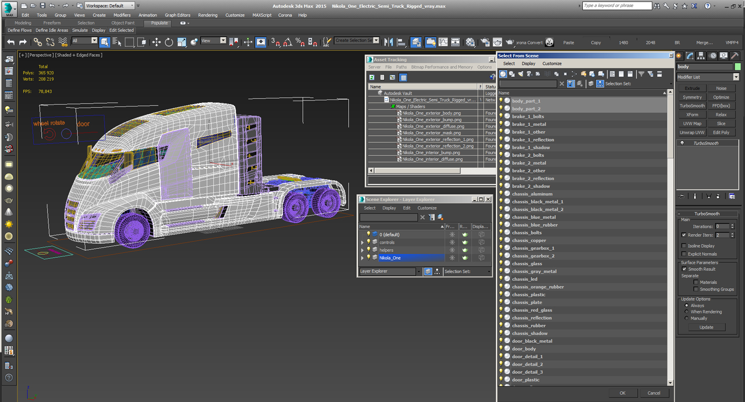Image resolution: width=745 pixels, height=402 pixels.
Task: Open the Curve Editor icon
Action: 443,42
